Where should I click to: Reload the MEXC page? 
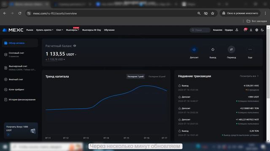point(20,13)
